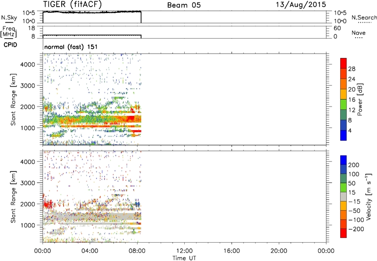Select the 'Beam 05' heading

point(184,5)
